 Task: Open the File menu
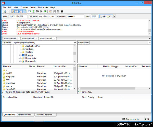click(4, 7)
